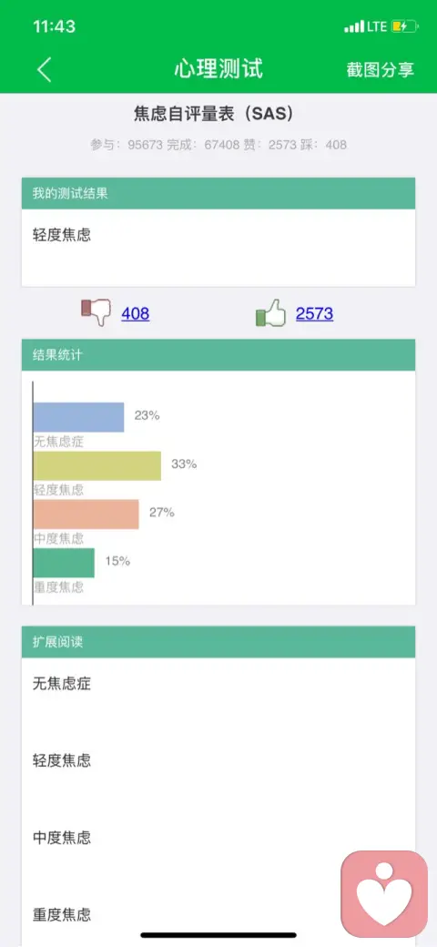Open the 408 dislike count link
Image resolution: width=437 pixels, height=947 pixels.
(x=136, y=313)
